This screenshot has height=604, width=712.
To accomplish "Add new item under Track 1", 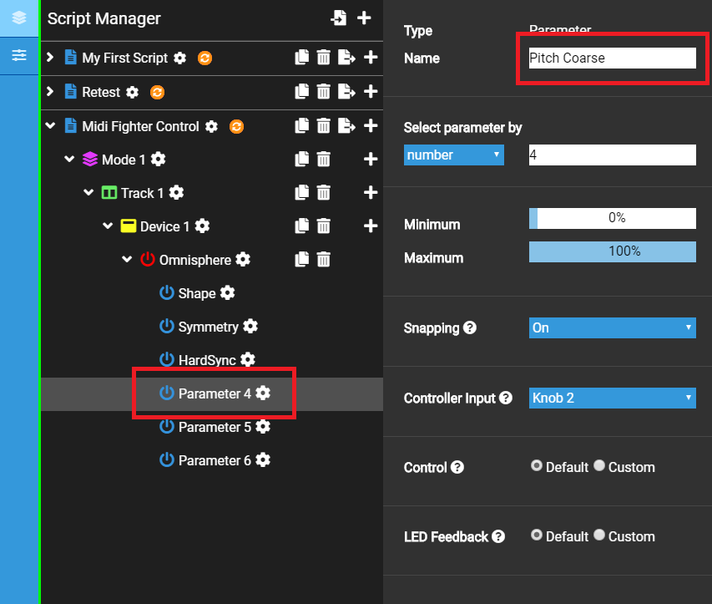I will (371, 193).
